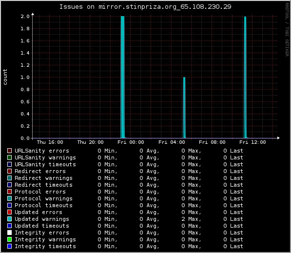This screenshot has width=291, height=253.
Task: Click the Thu 16:00 time axis label
Action: [50, 142]
